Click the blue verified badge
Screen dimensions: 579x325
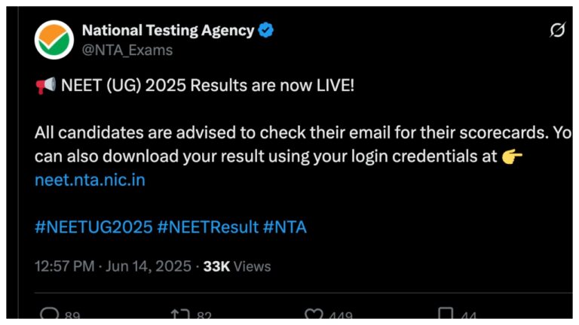(266, 31)
